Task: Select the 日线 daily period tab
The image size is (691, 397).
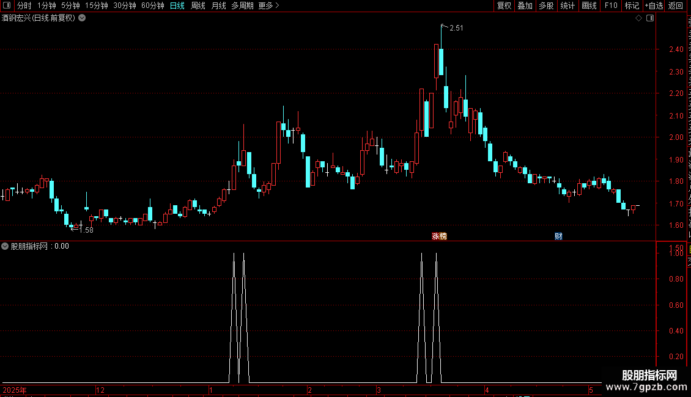Action: [177, 5]
